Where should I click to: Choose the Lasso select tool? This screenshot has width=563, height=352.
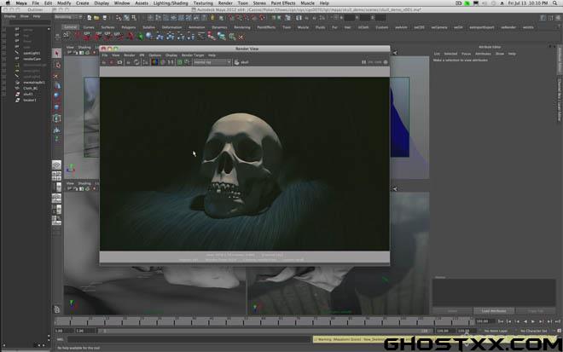57,65
